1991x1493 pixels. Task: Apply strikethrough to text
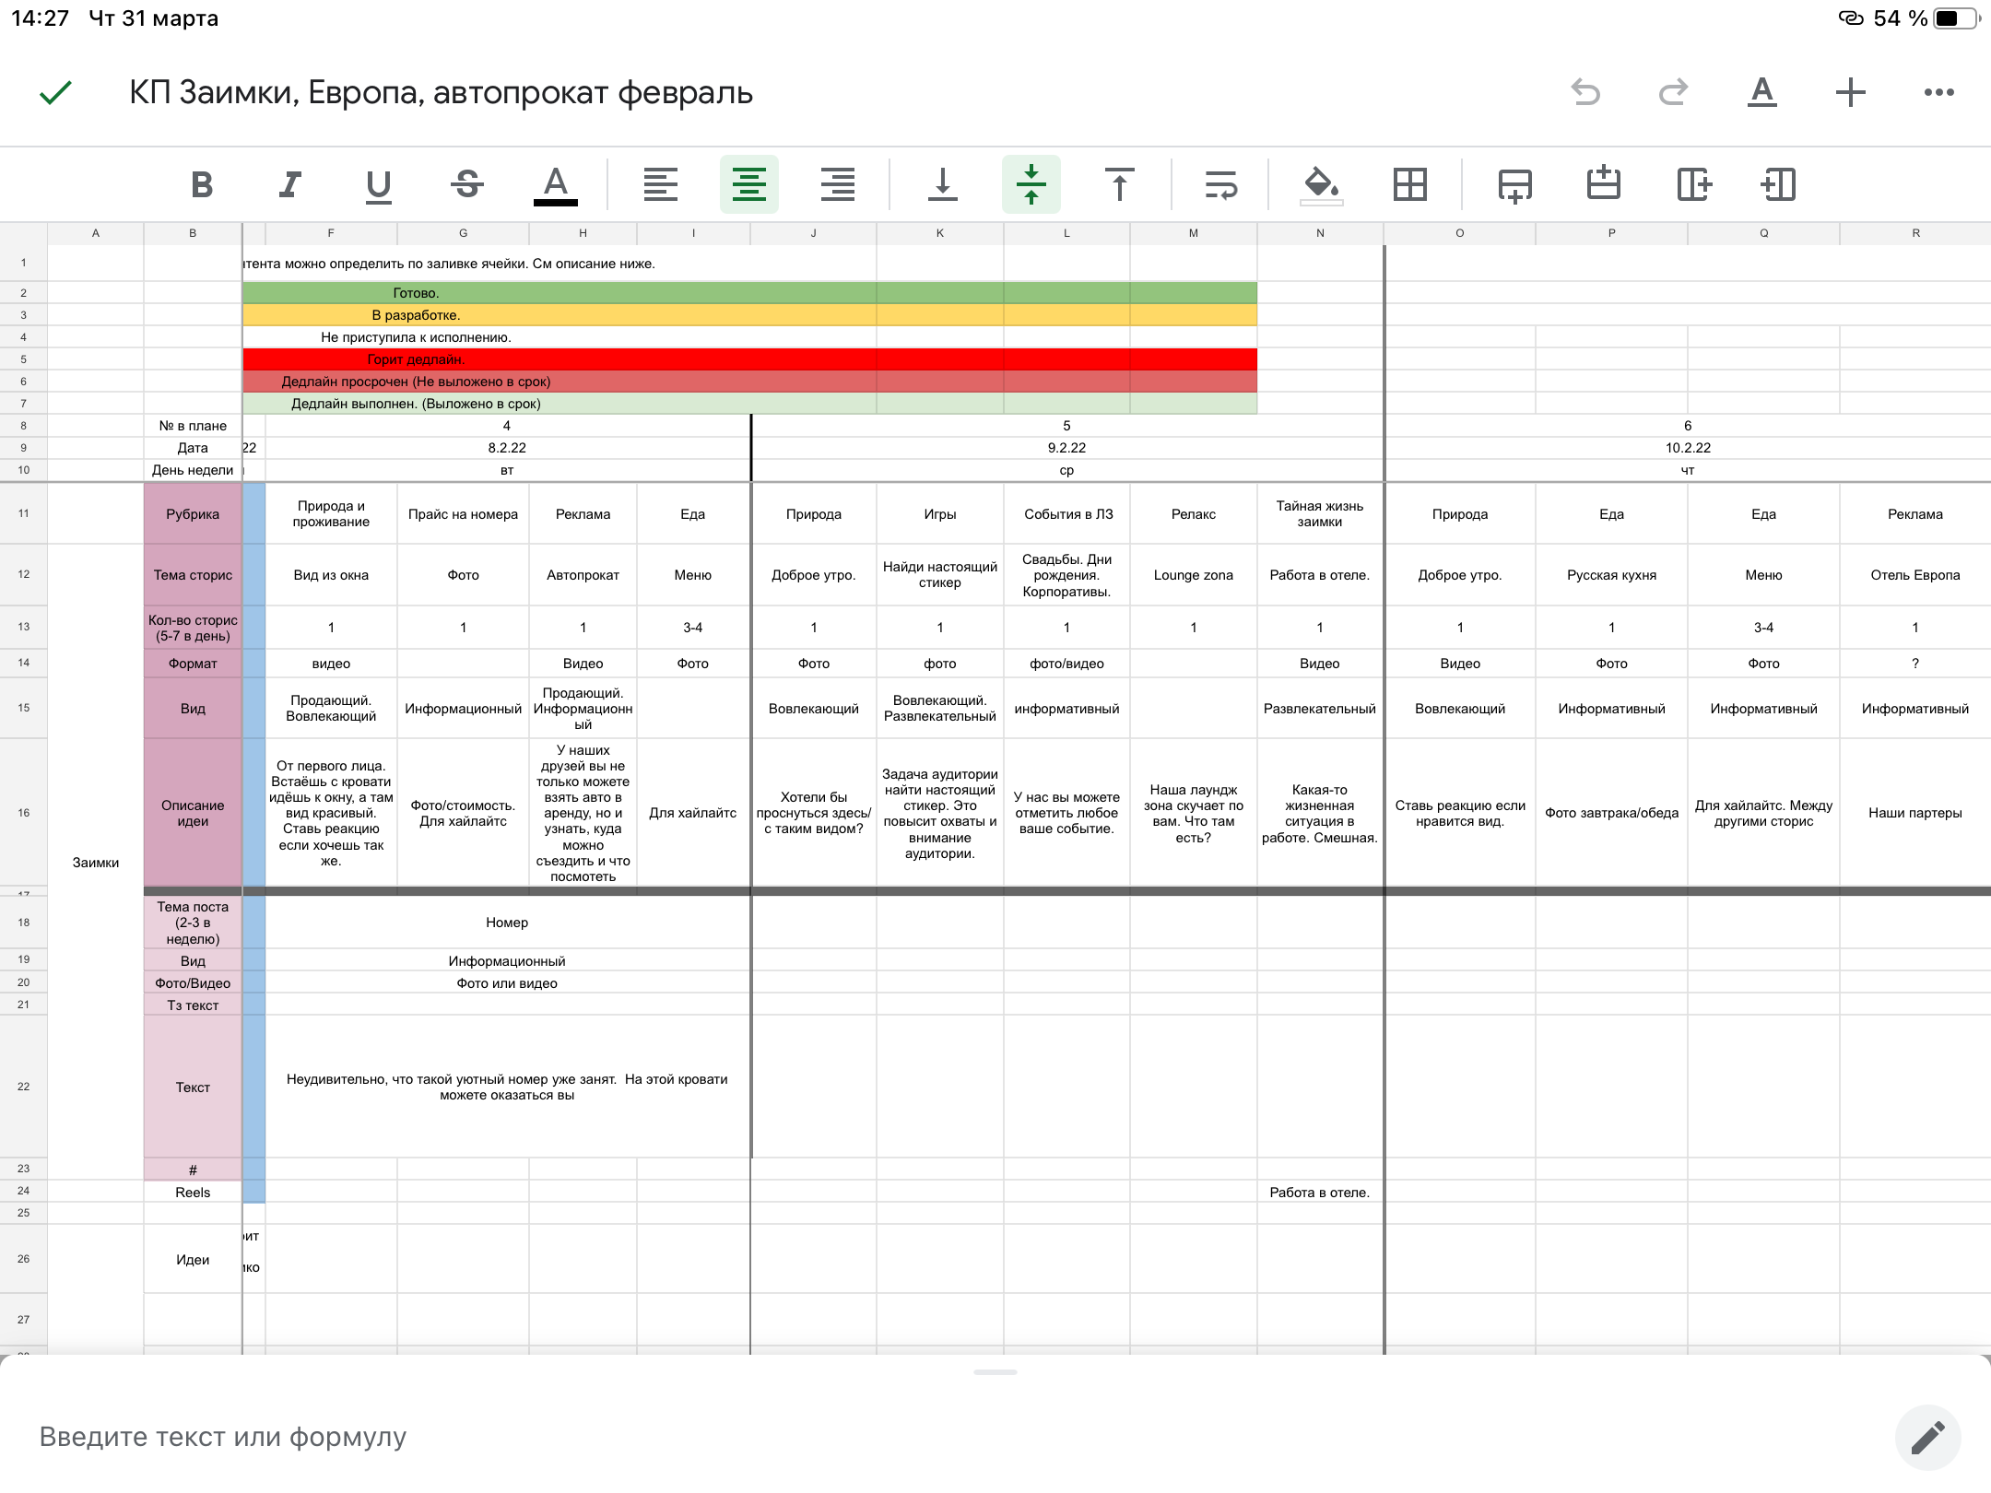(467, 184)
